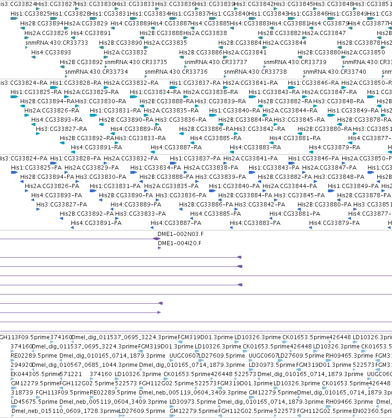The width and height of the screenshot is (392, 418).
Task: Click the His1:CG33834 gene label
Action: click(x=150, y=13)
